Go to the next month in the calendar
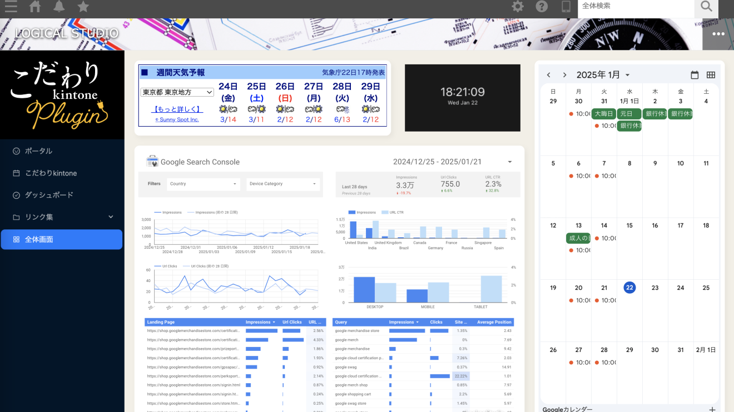Viewport: 734px width, 412px height. point(564,75)
